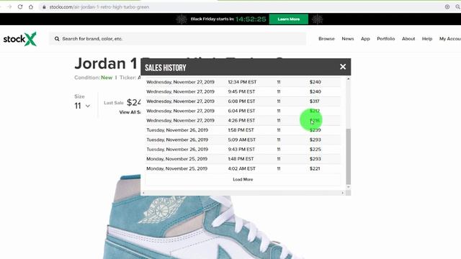Click the sales history vertical scrollbar thumb
The image size is (461, 259).
(x=349, y=156)
